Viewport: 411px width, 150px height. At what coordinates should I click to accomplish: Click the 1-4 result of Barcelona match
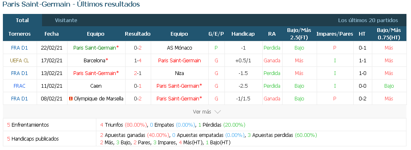(x=138, y=61)
